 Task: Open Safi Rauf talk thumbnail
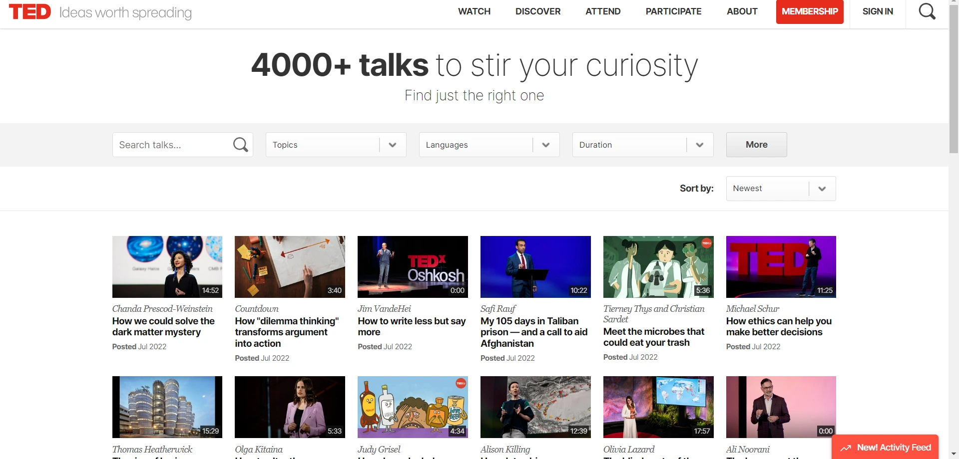pyautogui.click(x=535, y=267)
